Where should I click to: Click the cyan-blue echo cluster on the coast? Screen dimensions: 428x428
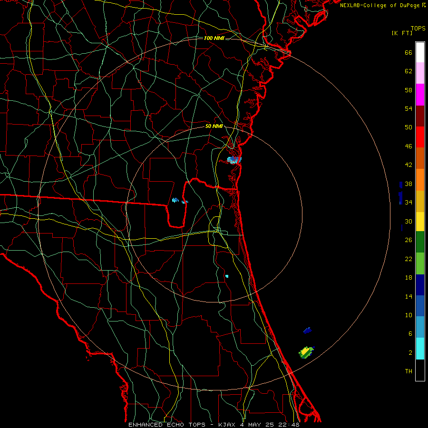(x=234, y=160)
